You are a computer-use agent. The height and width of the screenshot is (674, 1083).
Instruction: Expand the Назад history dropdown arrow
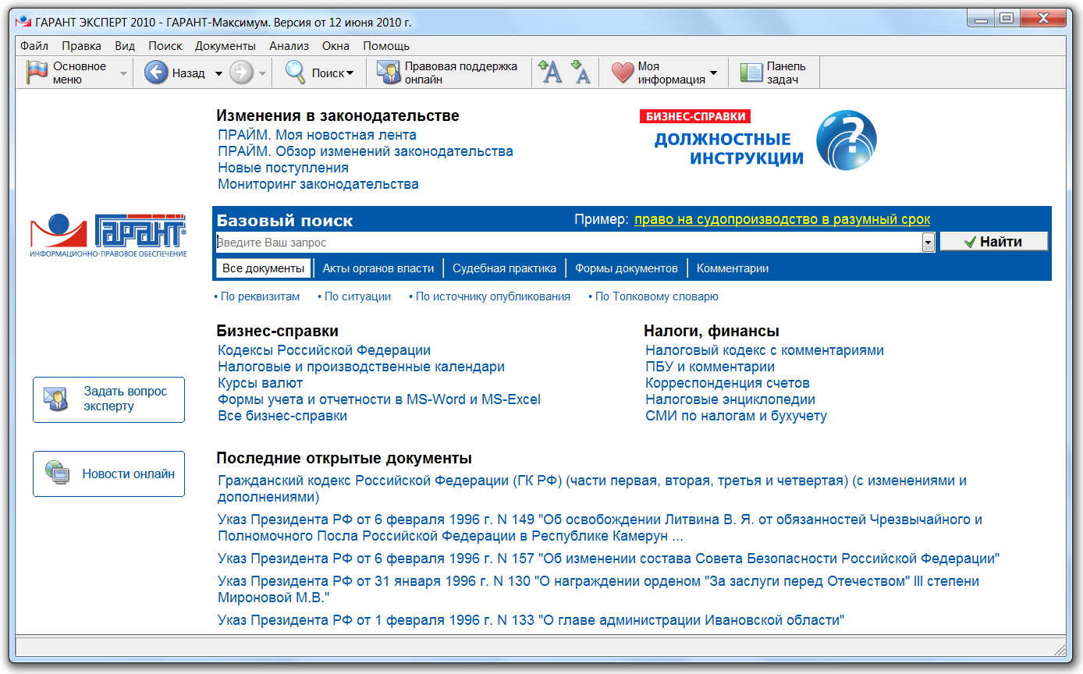coord(218,73)
